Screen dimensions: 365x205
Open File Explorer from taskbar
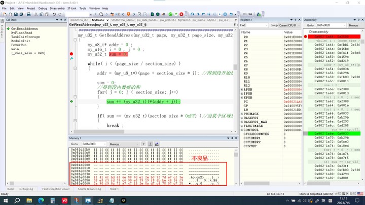click(x=29, y=200)
